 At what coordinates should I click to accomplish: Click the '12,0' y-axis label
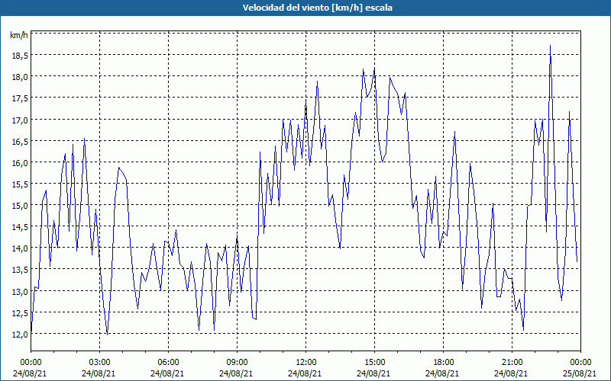(x=20, y=335)
